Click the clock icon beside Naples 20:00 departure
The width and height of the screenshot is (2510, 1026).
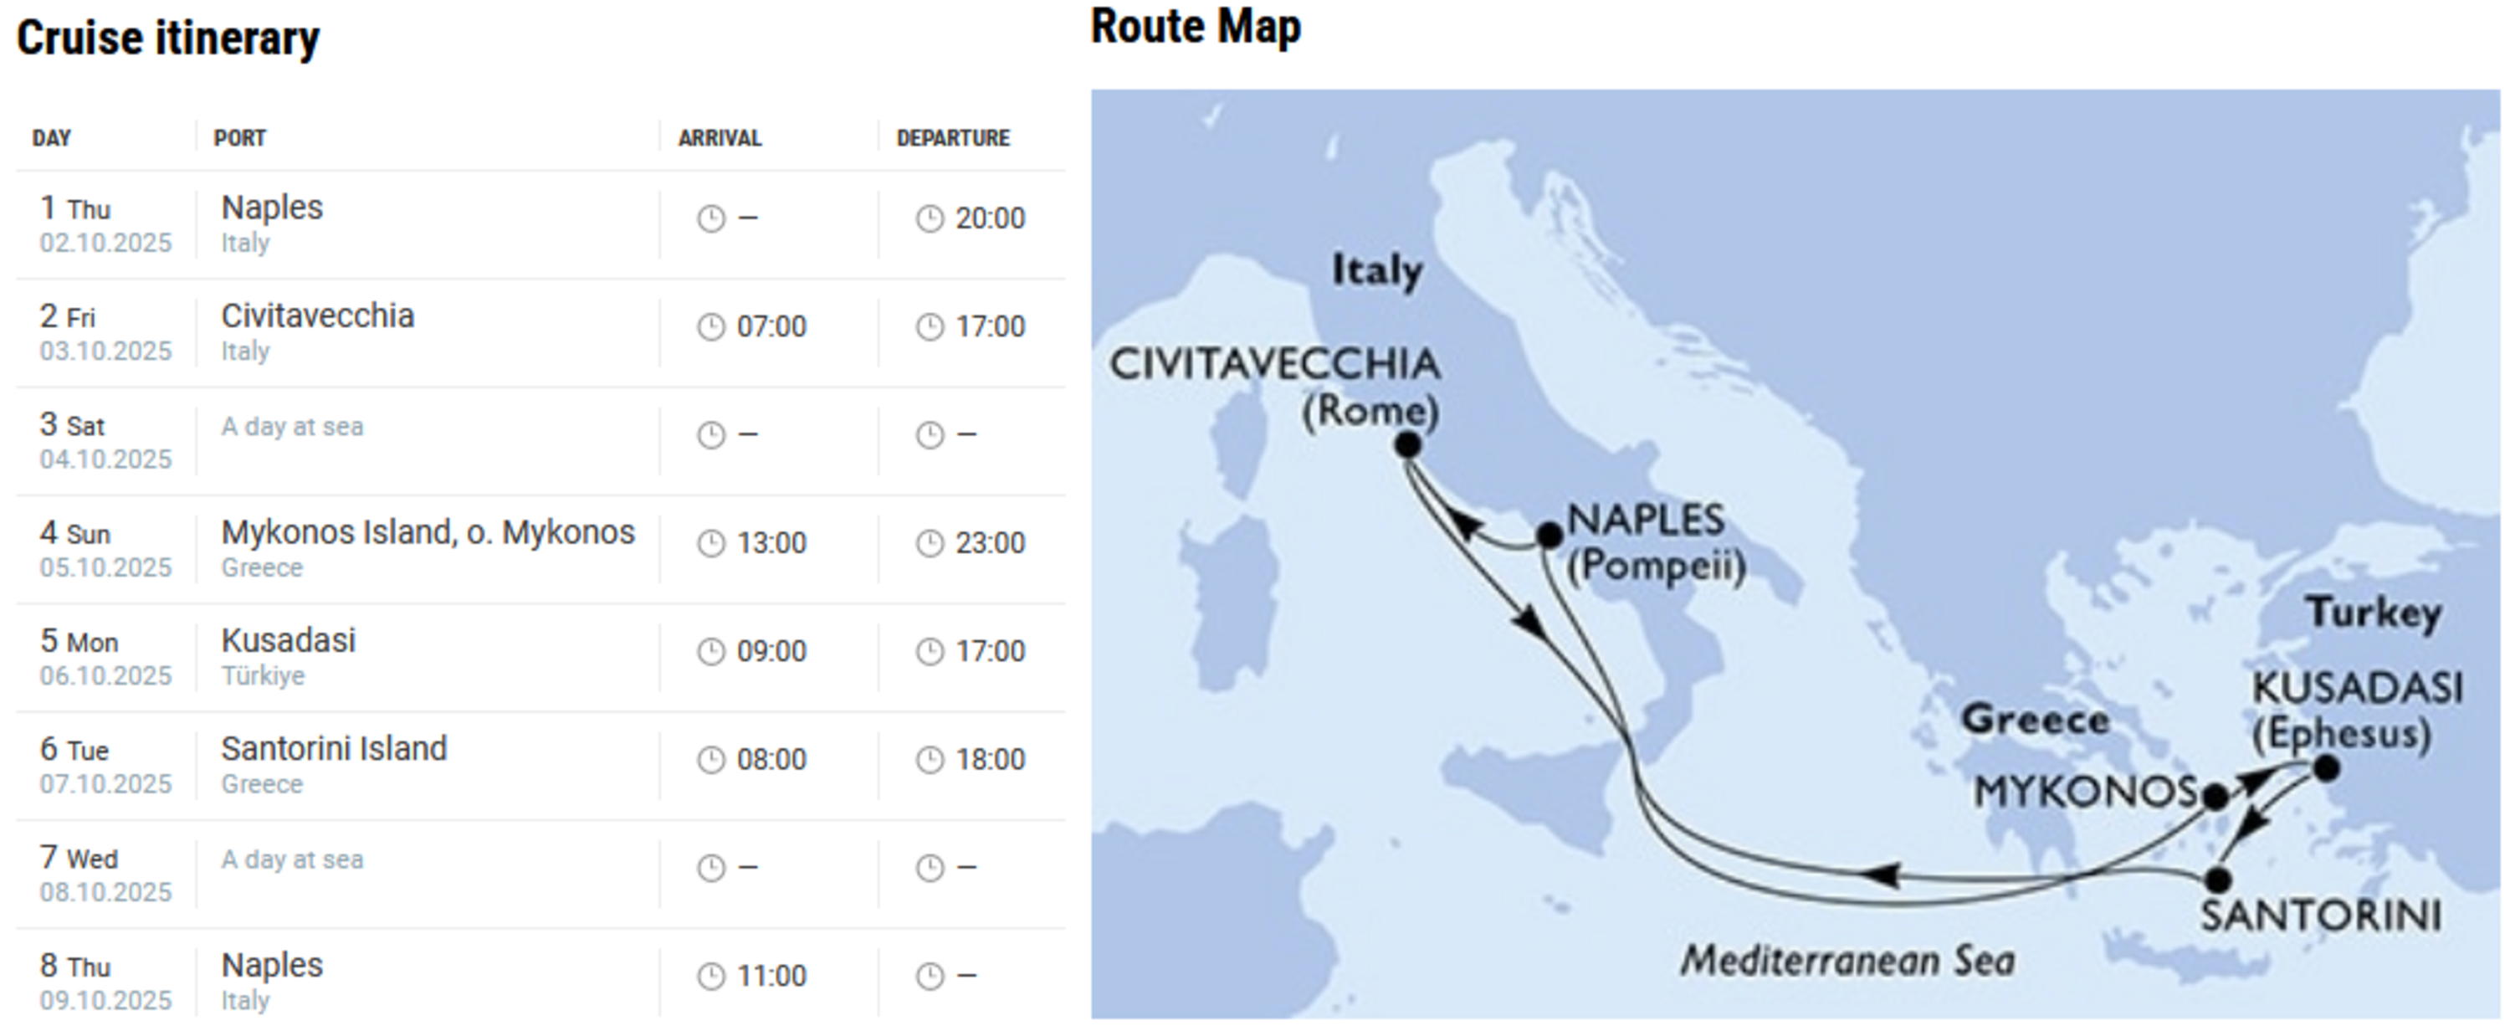930,218
